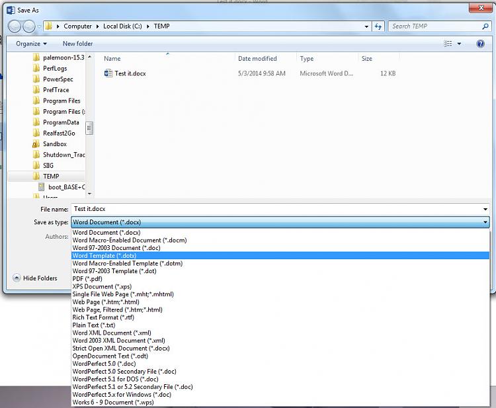Open the address bar history dropdown
Screen dimensions: 496x408
(366, 26)
